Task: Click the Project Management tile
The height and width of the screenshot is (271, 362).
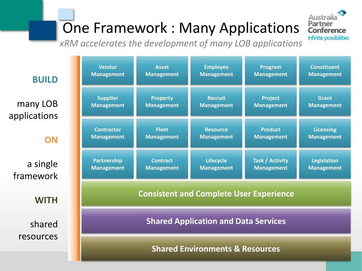Action: click(x=270, y=101)
